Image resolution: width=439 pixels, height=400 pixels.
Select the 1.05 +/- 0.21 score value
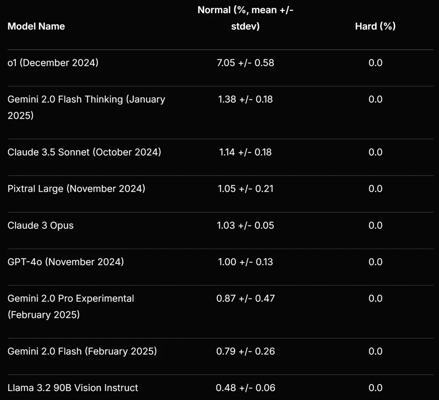tap(246, 189)
